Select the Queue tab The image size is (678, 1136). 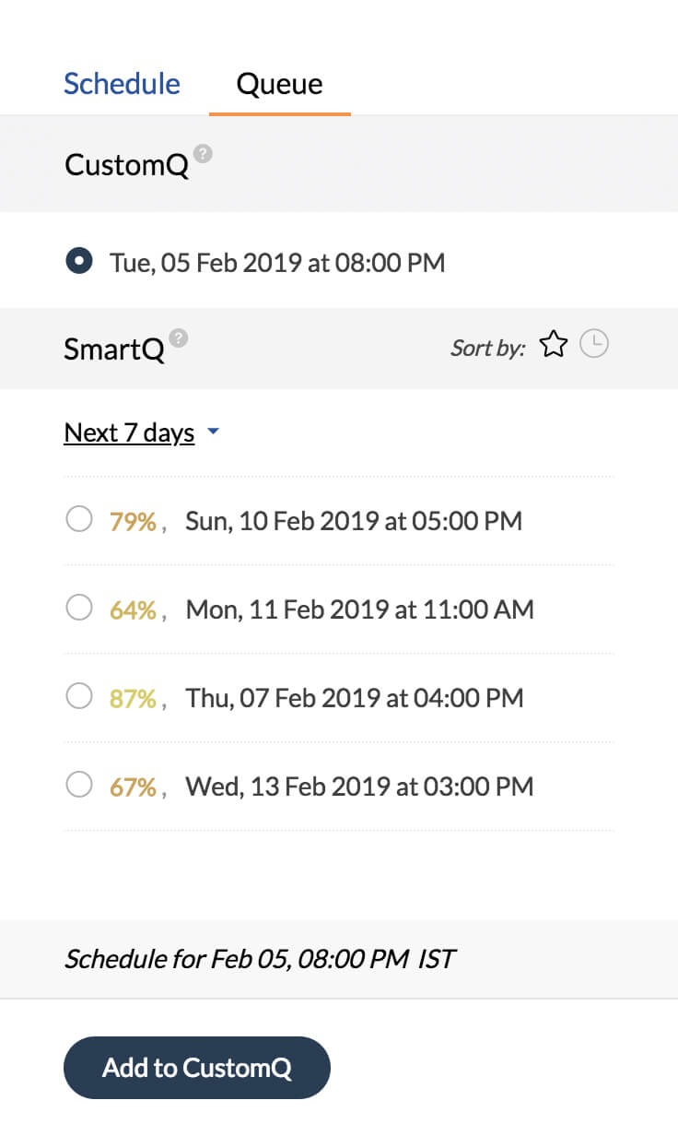click(x=279, y=84)
